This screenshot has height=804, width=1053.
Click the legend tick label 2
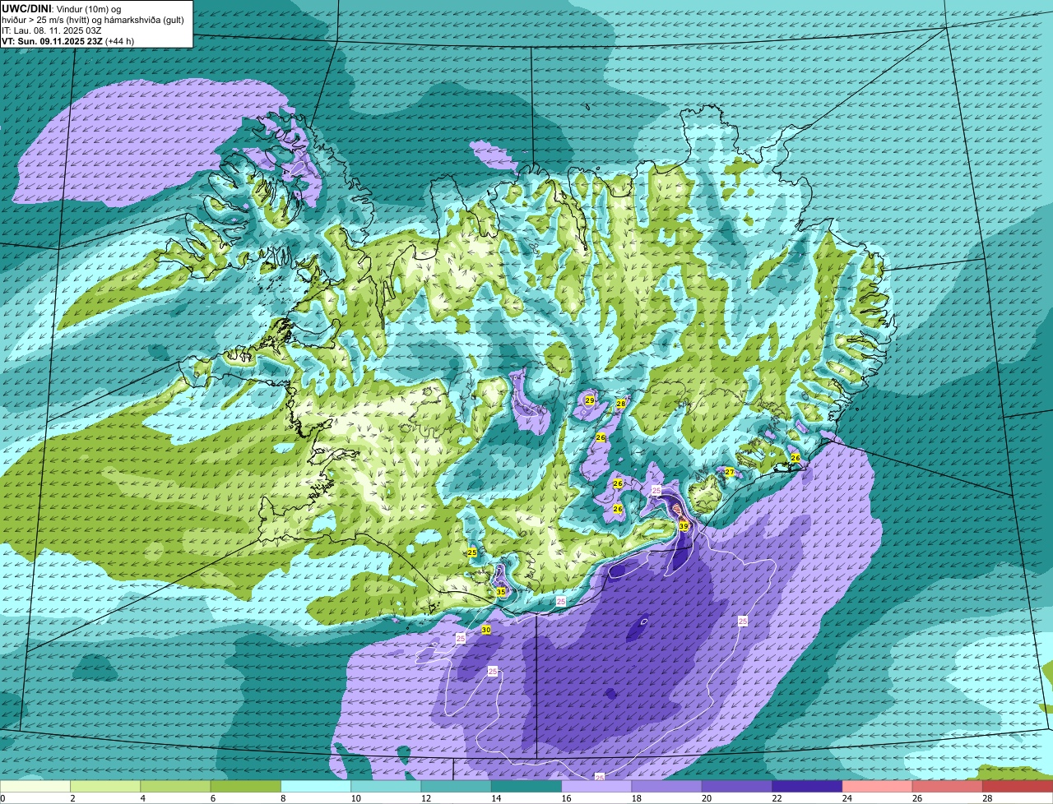coord(72,798)
